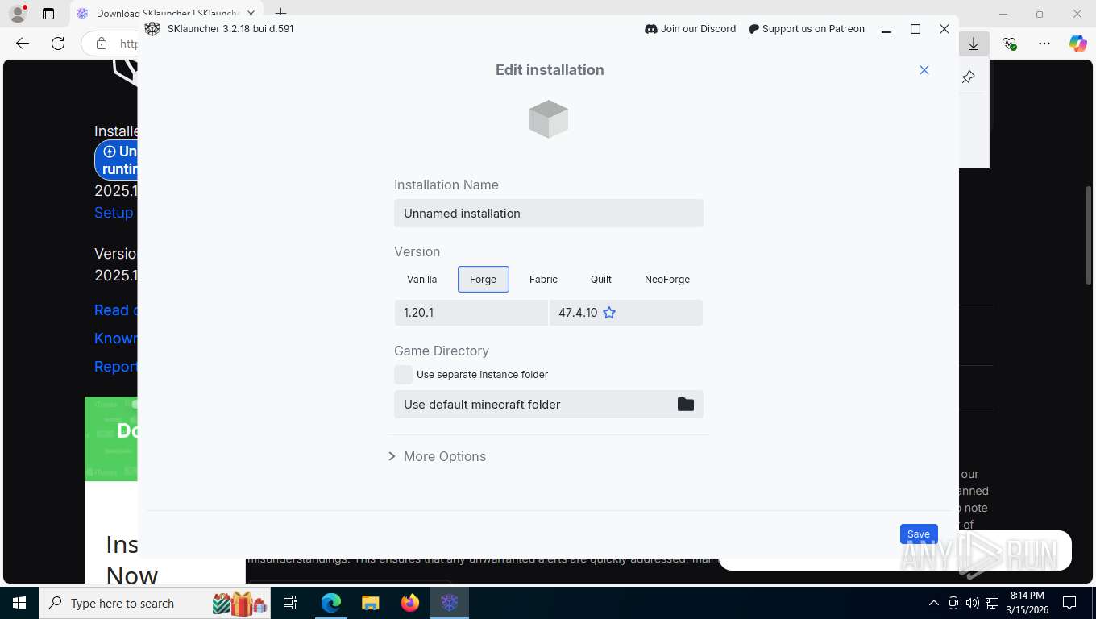Viewport: 1096px width, 619px height.
Task: Click the Installation Name input field
Action: (x=549, y=213)
